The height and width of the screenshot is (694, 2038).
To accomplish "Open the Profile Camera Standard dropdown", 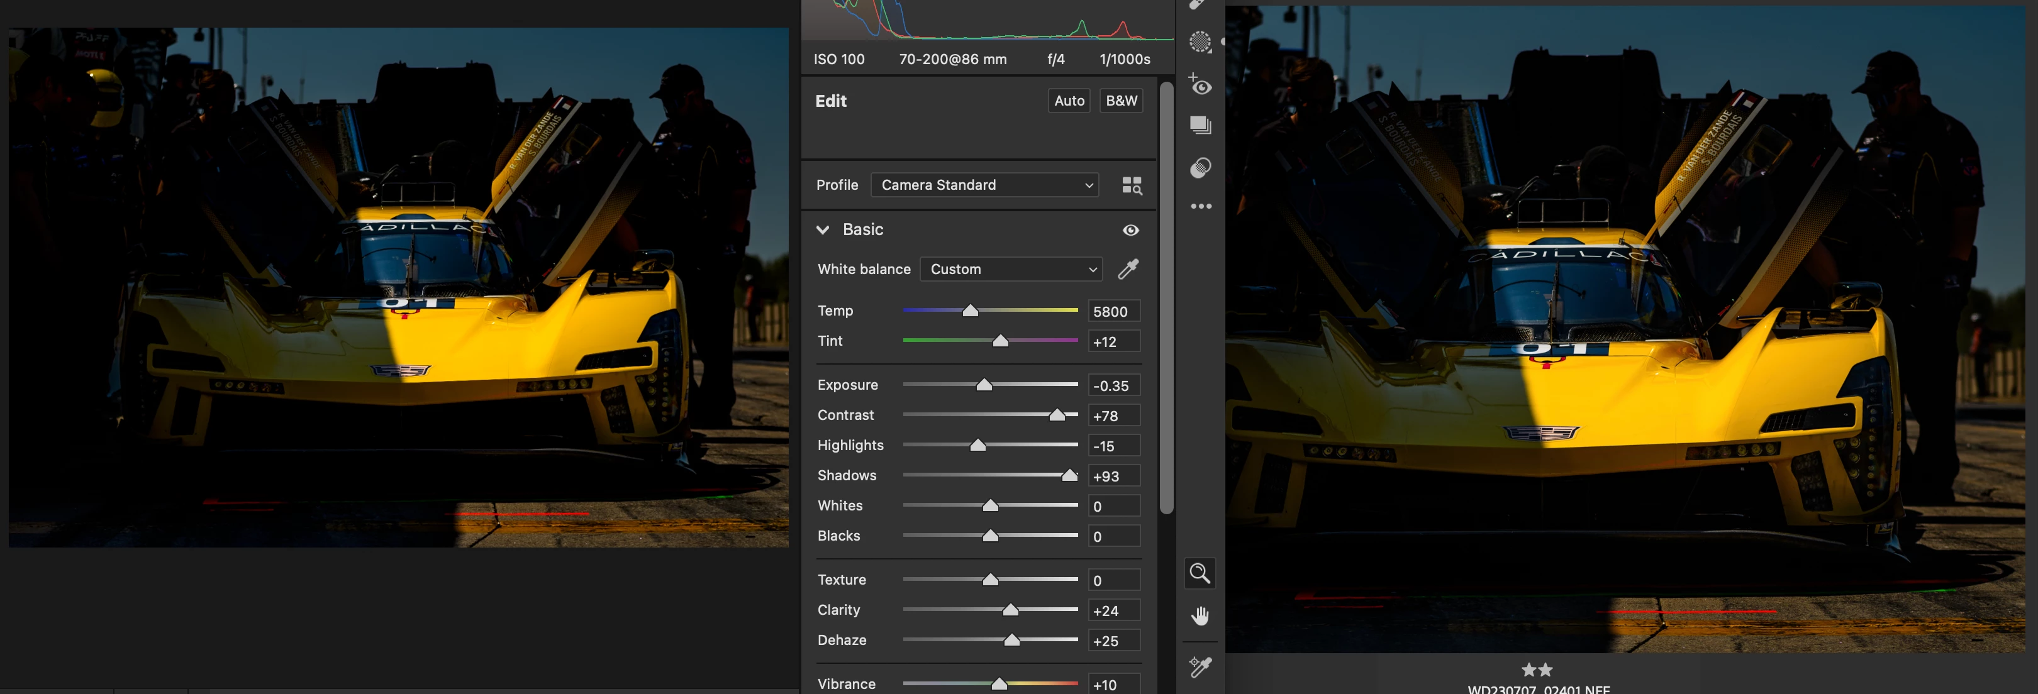I will [984, 185].
